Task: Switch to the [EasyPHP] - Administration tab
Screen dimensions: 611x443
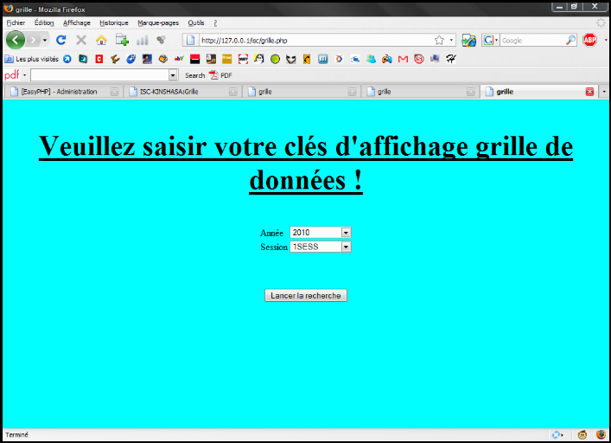Action: click(60, 91)
